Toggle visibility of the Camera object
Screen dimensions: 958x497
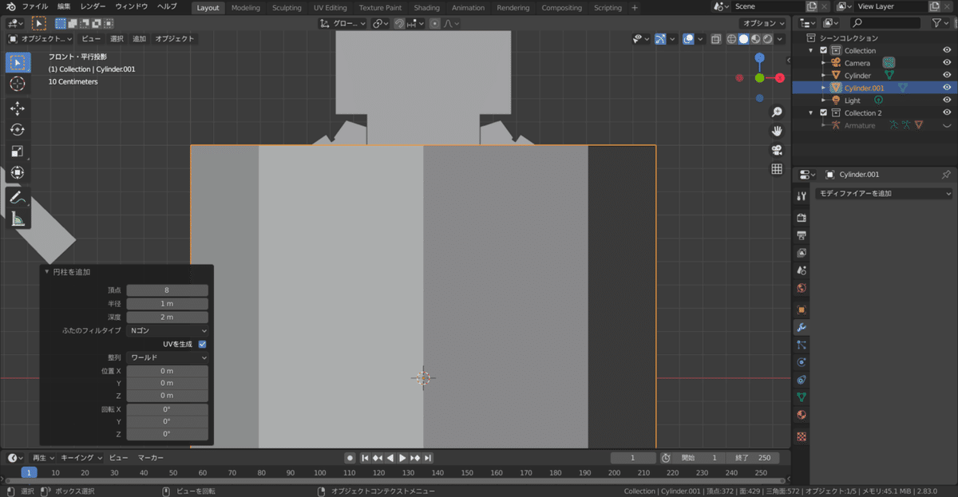pyautogui.click(x=947, y=63)
